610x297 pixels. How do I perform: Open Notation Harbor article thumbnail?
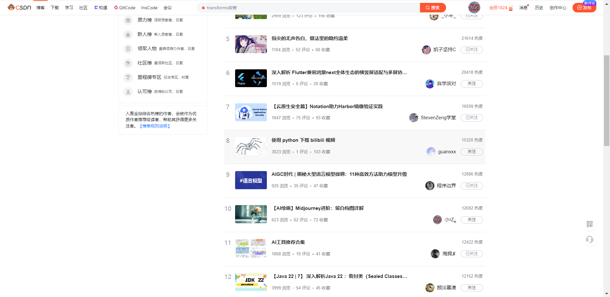pos(251,112)
